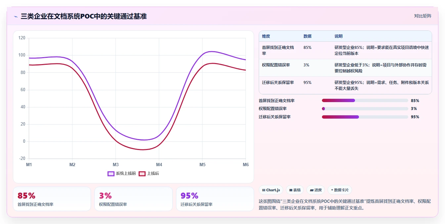The width and height of the screenshot is (445, 224).
Task: Click the 85% value next to progress bar
Action: (415, 100)
